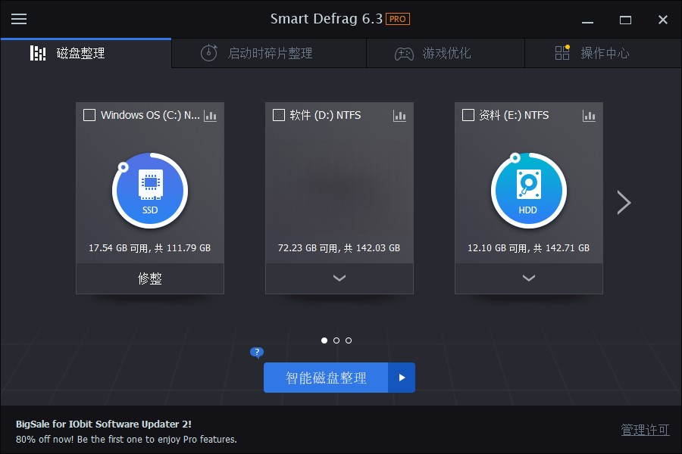Check the 软件 (D:) drive checkbox
The image size is (682, 454).
coord(278,115)
